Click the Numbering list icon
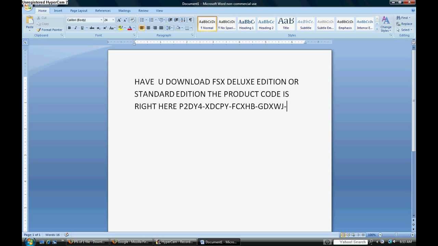The width and height of the screenshot is (438, 246). (151, 20)
